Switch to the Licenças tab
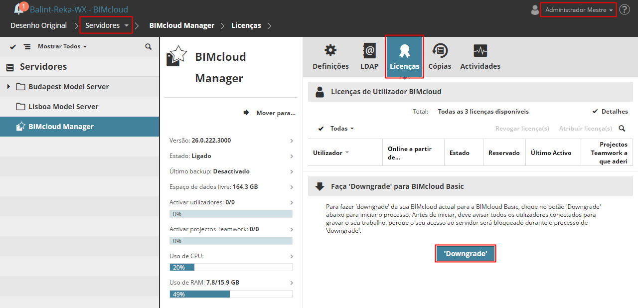This screenshot has height=308, width=638. coord(404,56)
